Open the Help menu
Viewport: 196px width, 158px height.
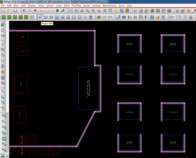point(130,6)
